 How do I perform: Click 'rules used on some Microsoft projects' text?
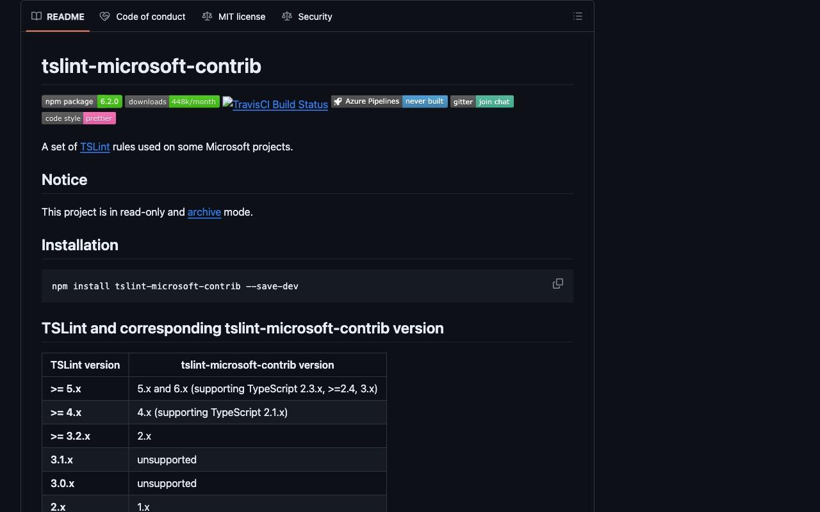(x=202, y=147)
